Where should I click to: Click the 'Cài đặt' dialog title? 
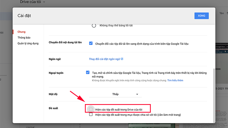[24, 16]
